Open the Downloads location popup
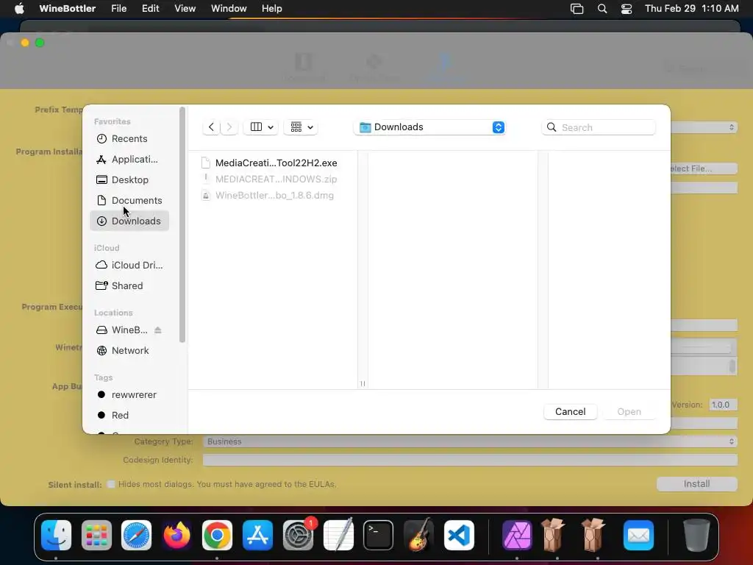The image size is (753, 565). [429, 127]
